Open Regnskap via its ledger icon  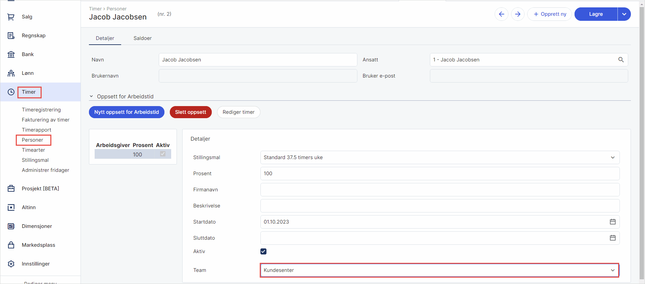point(11,36)
